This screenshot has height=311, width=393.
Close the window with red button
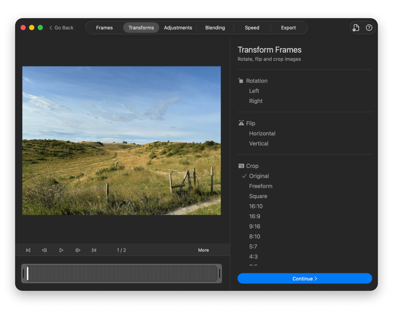23,27
